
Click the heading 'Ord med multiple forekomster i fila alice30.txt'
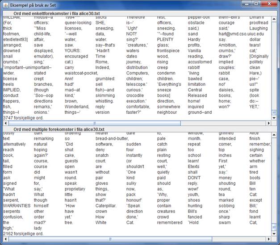click(x=59, y=129)
